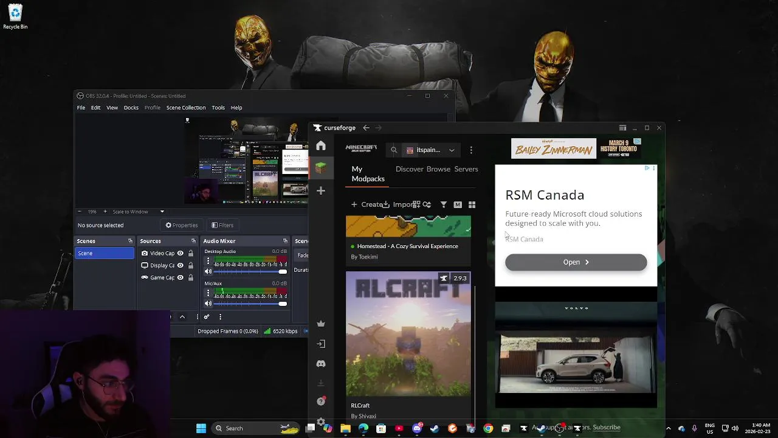Toggle lock on the Display Capture source
The image size is (778, 438).
point(190,265)
